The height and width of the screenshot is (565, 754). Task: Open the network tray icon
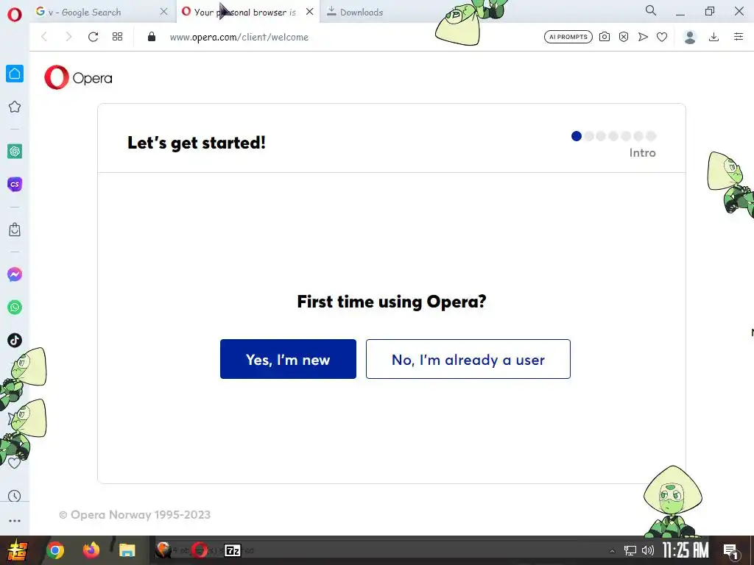pos(630,550)
